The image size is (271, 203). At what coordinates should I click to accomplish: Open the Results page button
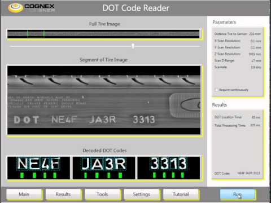pyautogui.click(x=63, y=194)
